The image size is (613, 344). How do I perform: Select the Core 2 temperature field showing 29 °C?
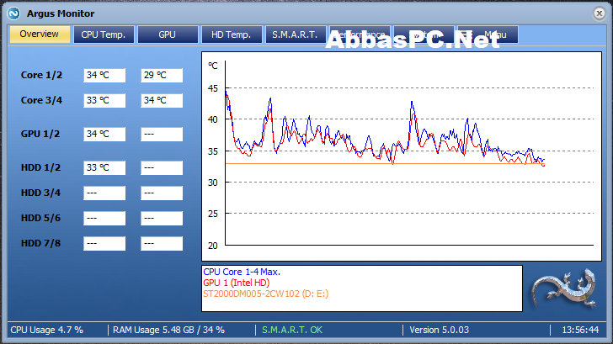pos(162,76)
